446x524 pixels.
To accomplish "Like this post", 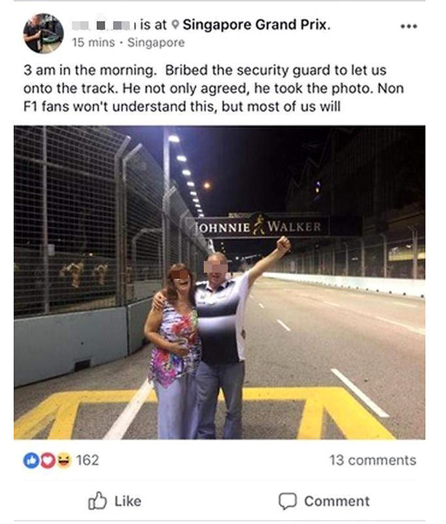I will [114, 500].
